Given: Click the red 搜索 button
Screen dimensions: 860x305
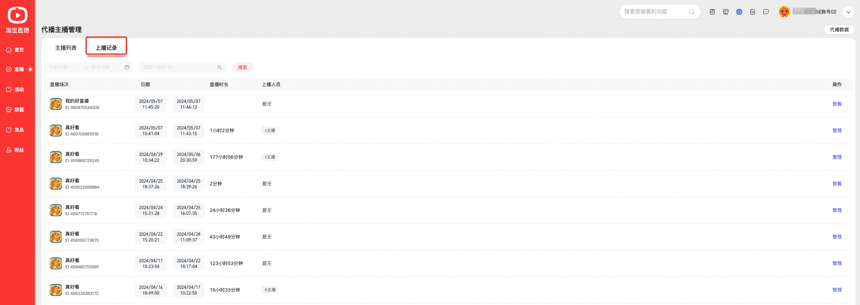Looking at the screenshot, I should [242, 67].
